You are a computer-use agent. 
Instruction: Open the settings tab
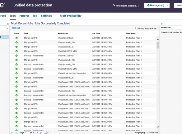click(46, 16)
